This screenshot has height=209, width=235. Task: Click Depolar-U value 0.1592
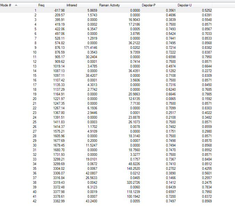207,99
